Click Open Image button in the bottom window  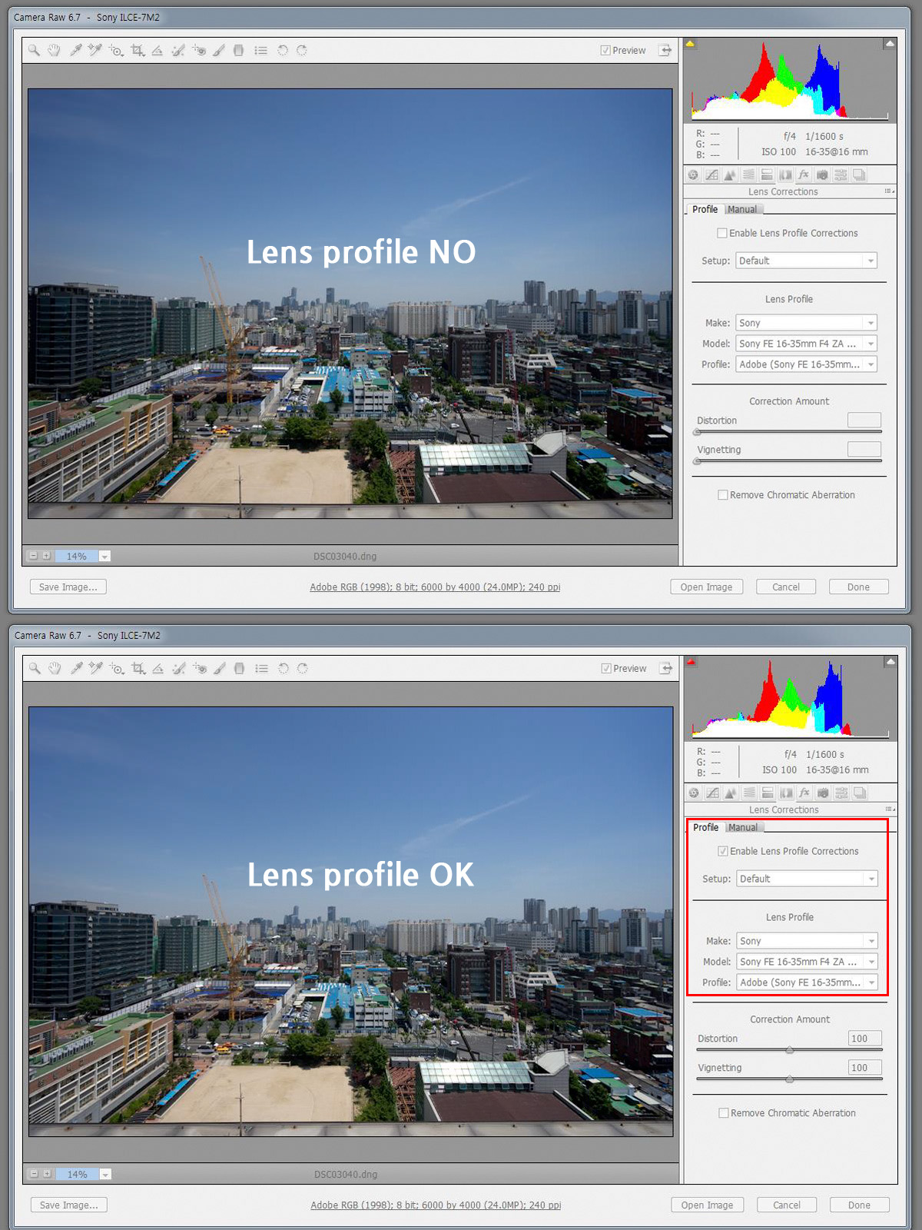point(707,1205)
